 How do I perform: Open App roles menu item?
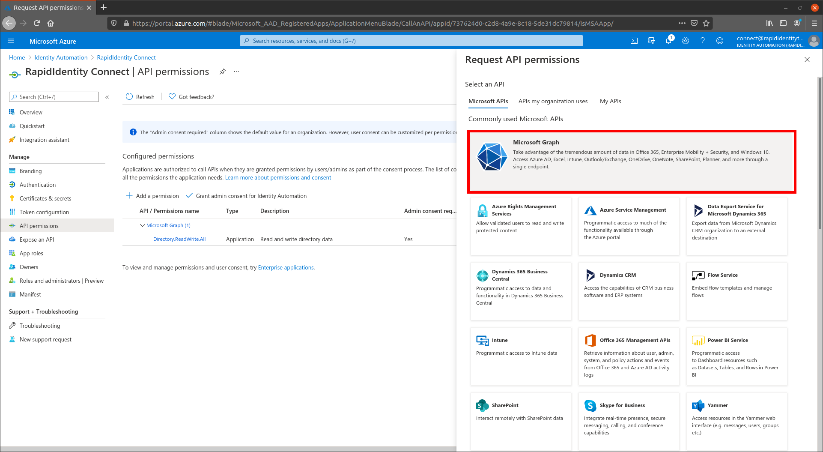coord(57,253)
